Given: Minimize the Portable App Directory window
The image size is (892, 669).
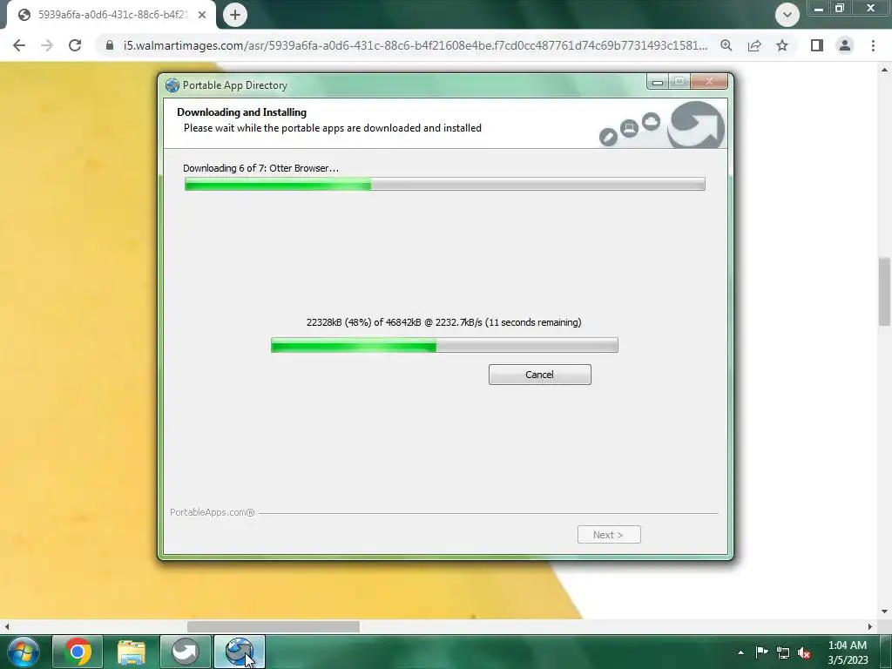Looking at the screenshot, I should 658,82.
